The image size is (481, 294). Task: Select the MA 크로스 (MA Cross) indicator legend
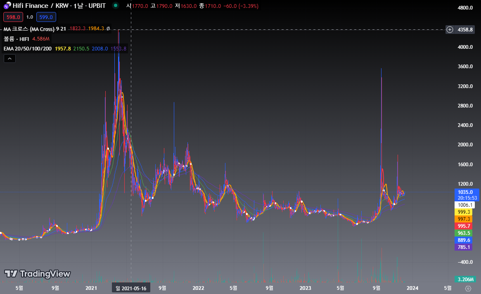point(35,29)
